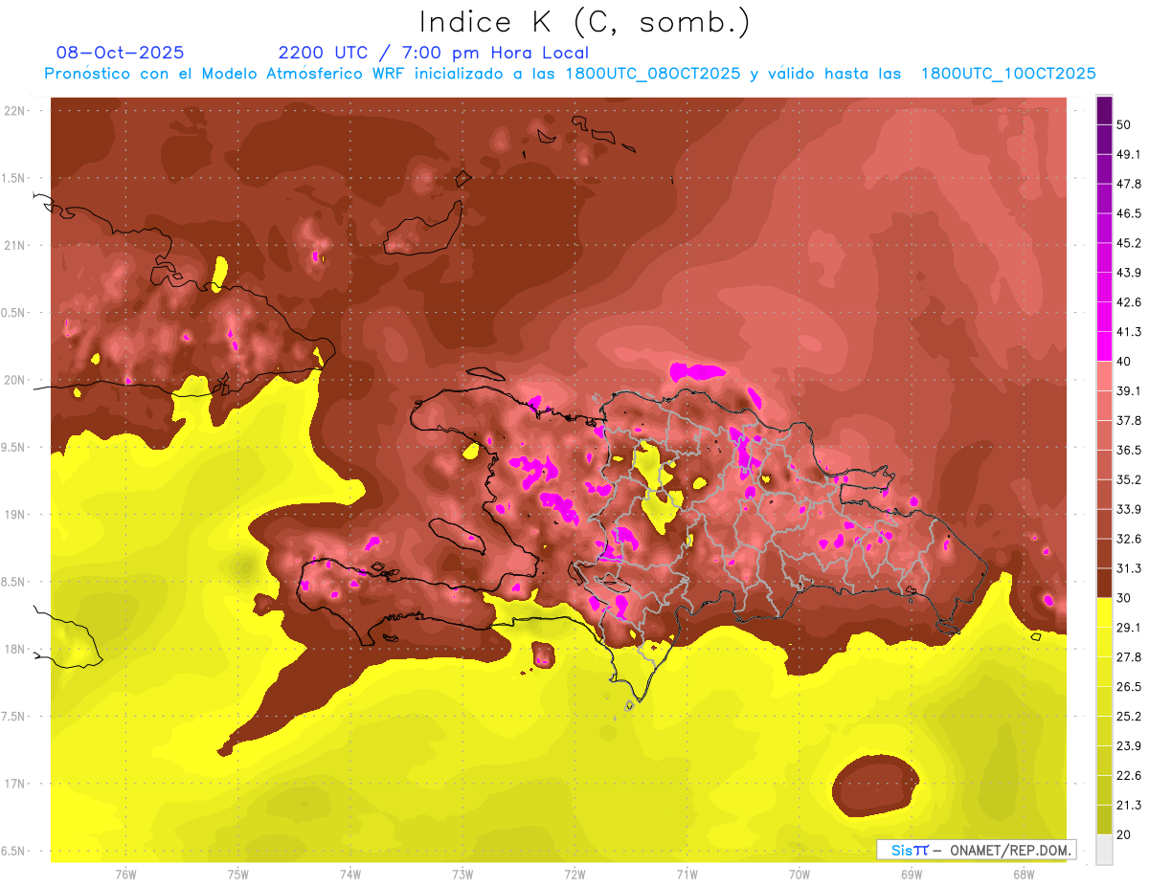Click the isolated brown blob near 17N 69W
1149x887 pixels.
[874, 786]
